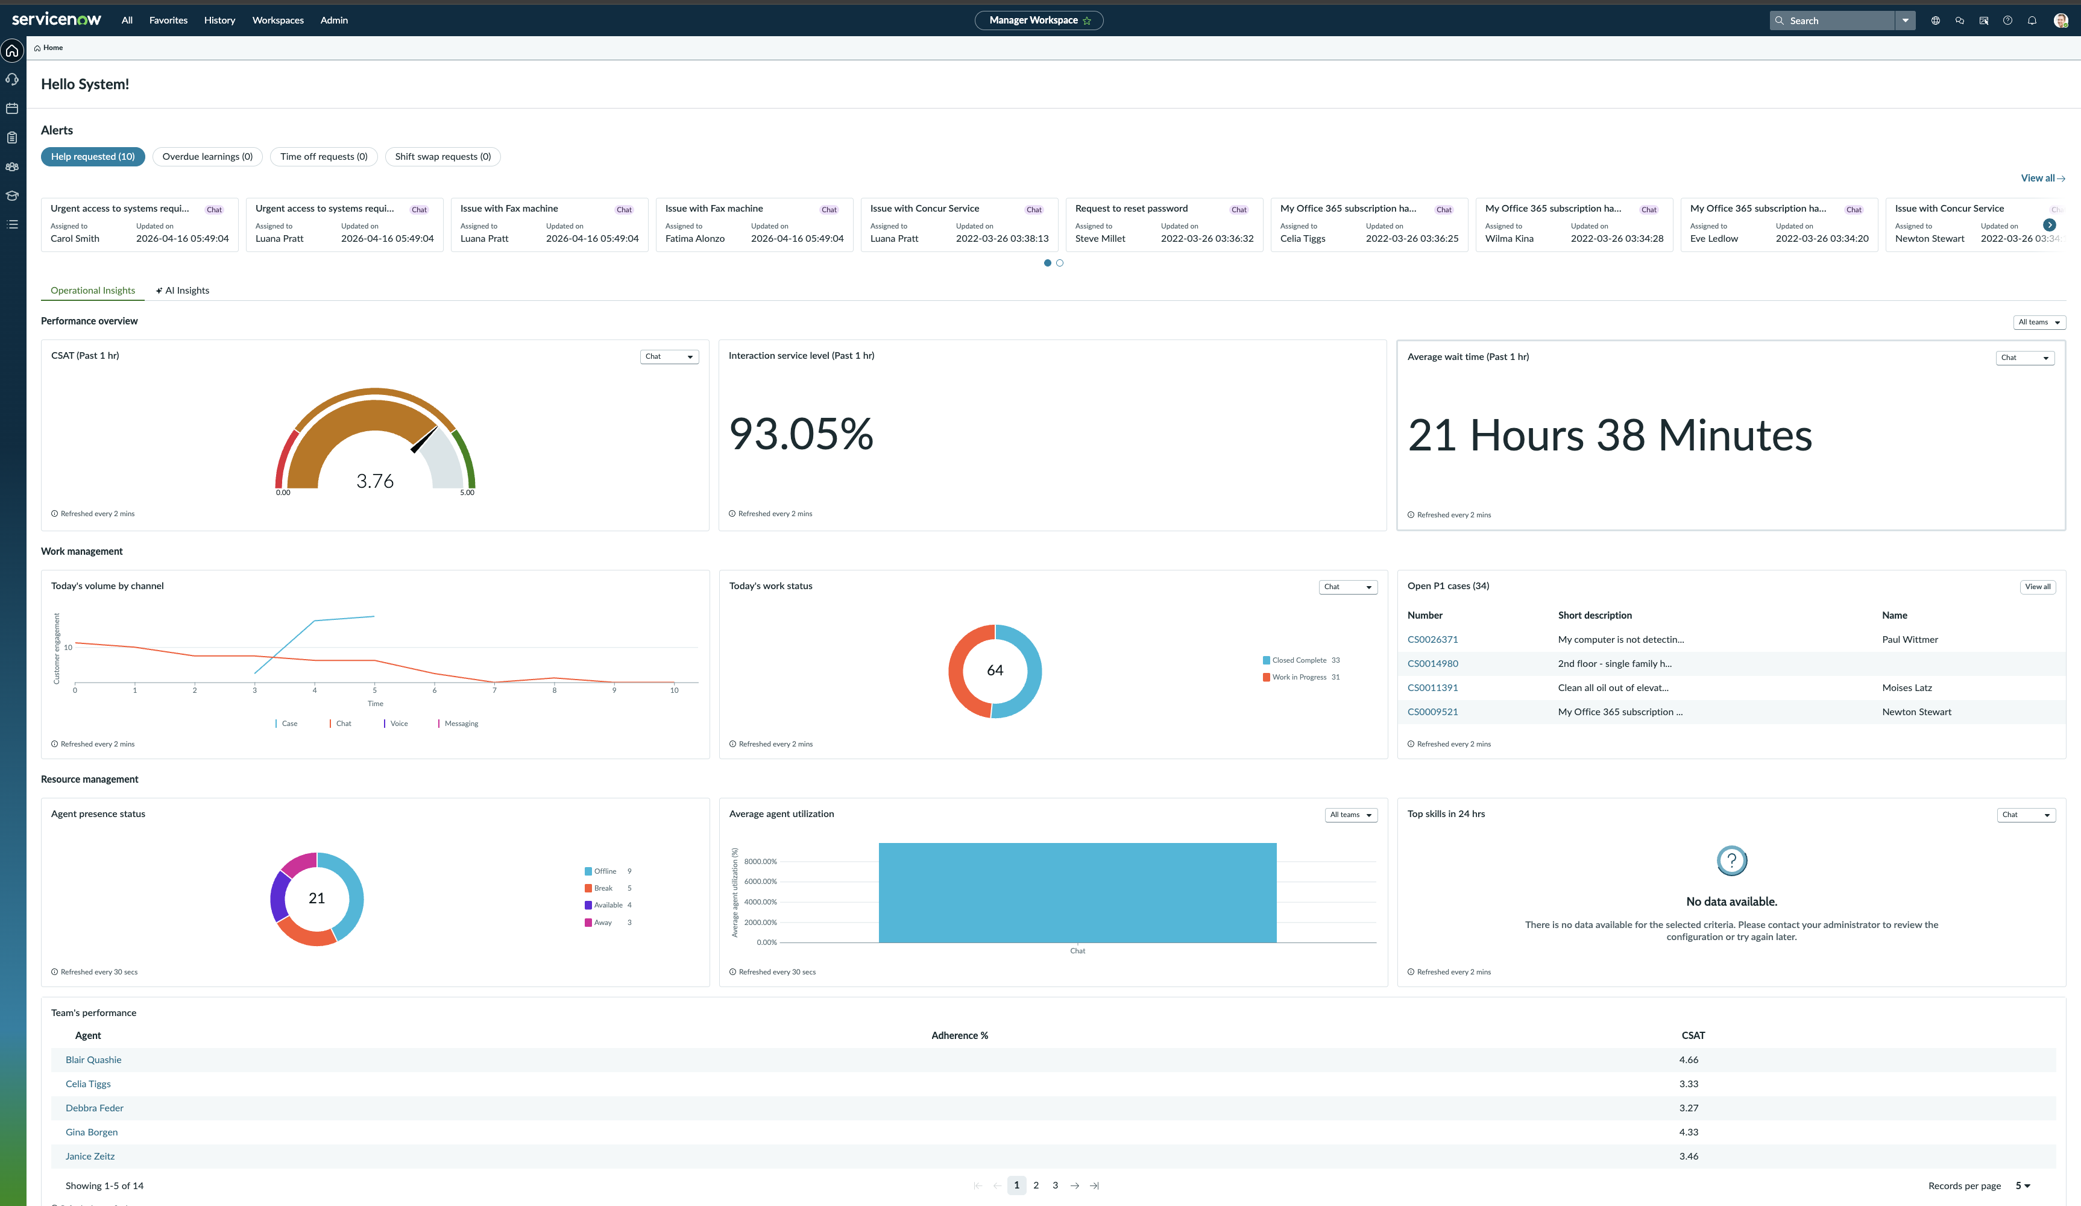Click the No data question mark icon
The width and height of the screenshot is (2081, 1206).
pyautogui.click(x=1732, y=860)
